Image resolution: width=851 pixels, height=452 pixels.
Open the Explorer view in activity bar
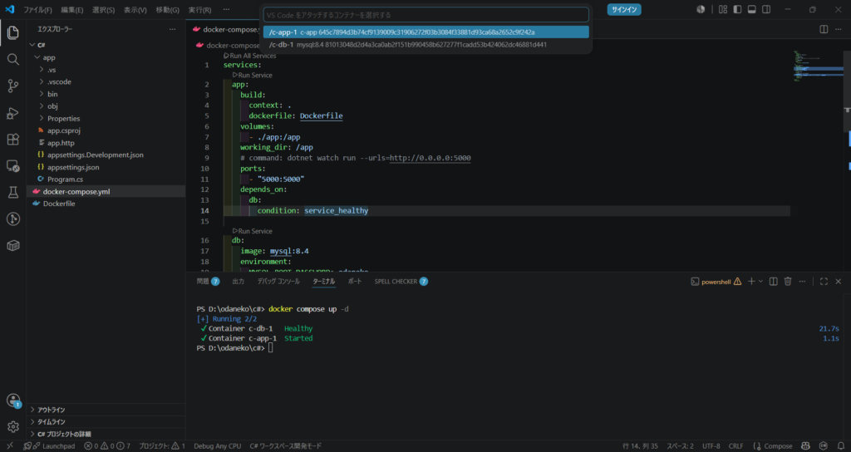point(13,32)
